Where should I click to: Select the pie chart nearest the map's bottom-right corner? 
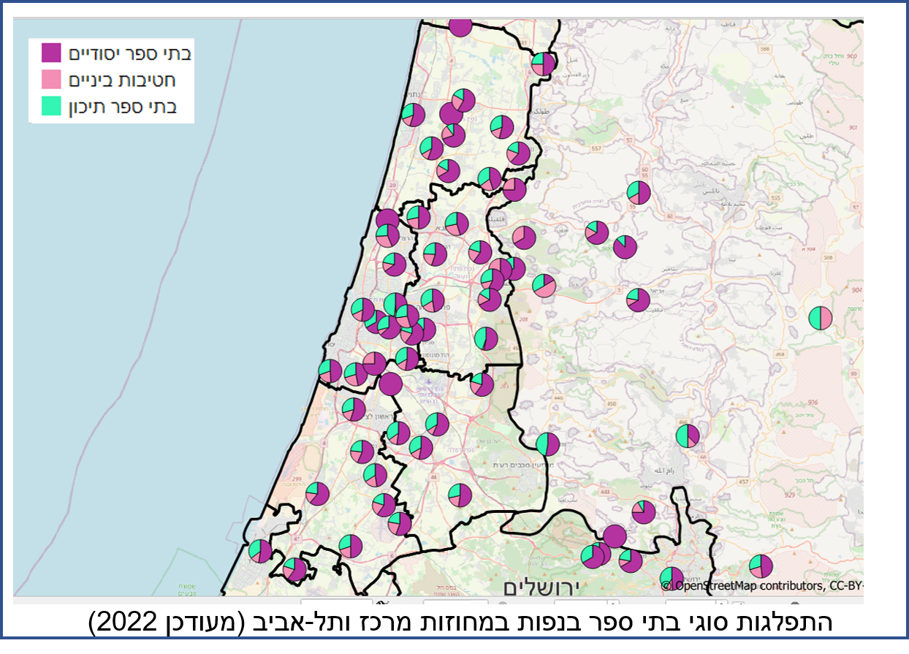tap(761, 566)
